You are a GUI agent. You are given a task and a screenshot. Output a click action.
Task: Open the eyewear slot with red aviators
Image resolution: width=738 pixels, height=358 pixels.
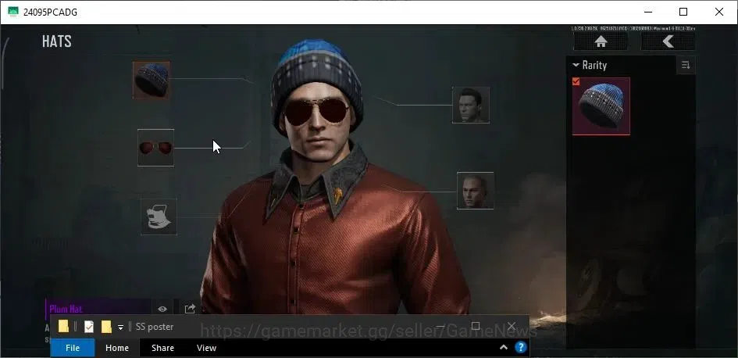(x=155, y=148)
